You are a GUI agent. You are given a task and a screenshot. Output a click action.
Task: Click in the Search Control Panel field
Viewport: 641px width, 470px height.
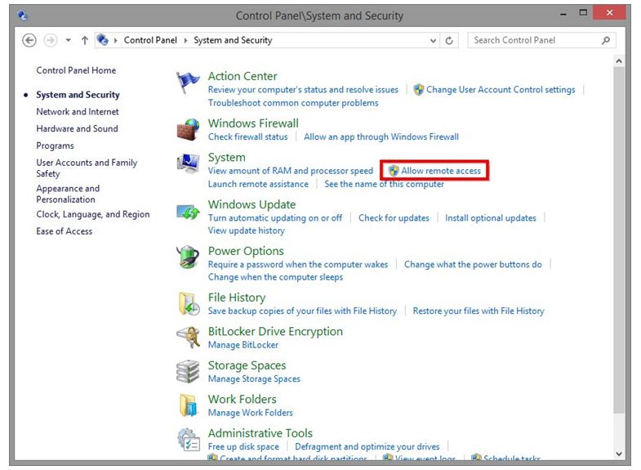(x=534, y=40)
